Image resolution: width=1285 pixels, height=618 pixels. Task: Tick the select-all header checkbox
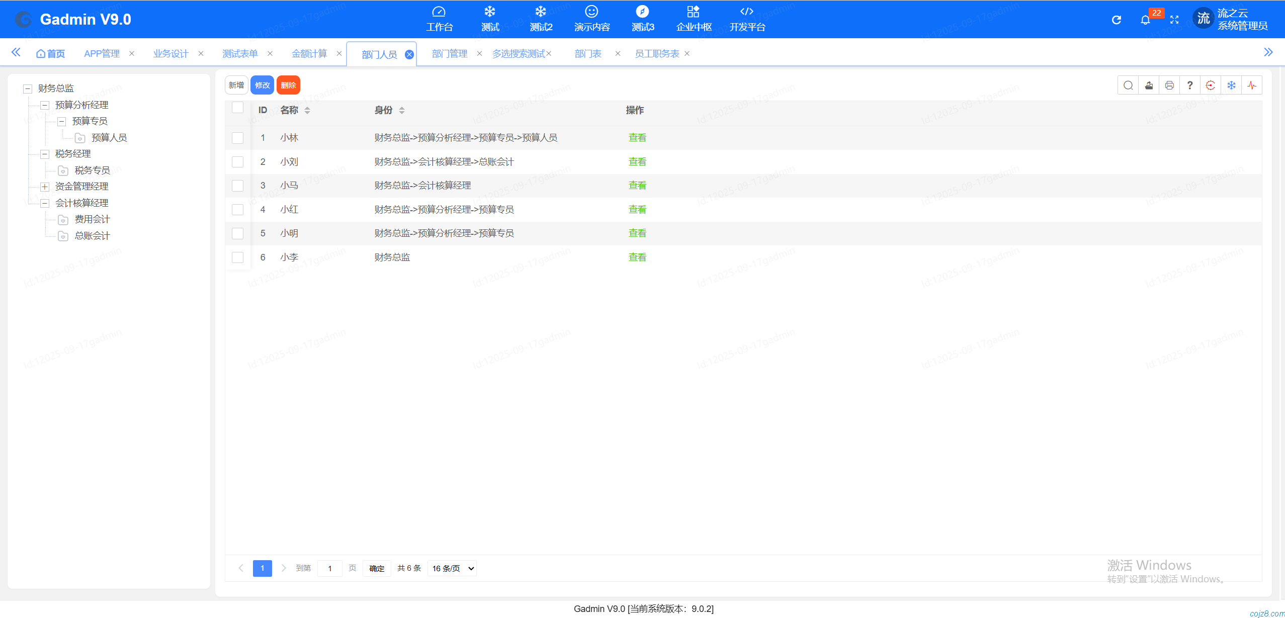(x=237, y=108)
